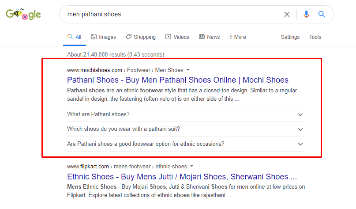Switch to the News tab
356x209 pixels.
coord(210,37)
